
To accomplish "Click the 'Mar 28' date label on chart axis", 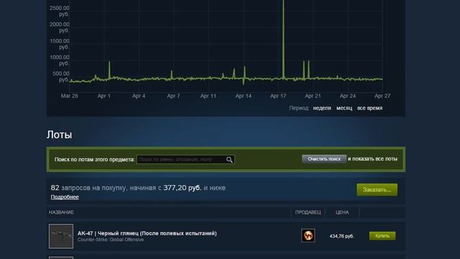I will click(70, 96).
